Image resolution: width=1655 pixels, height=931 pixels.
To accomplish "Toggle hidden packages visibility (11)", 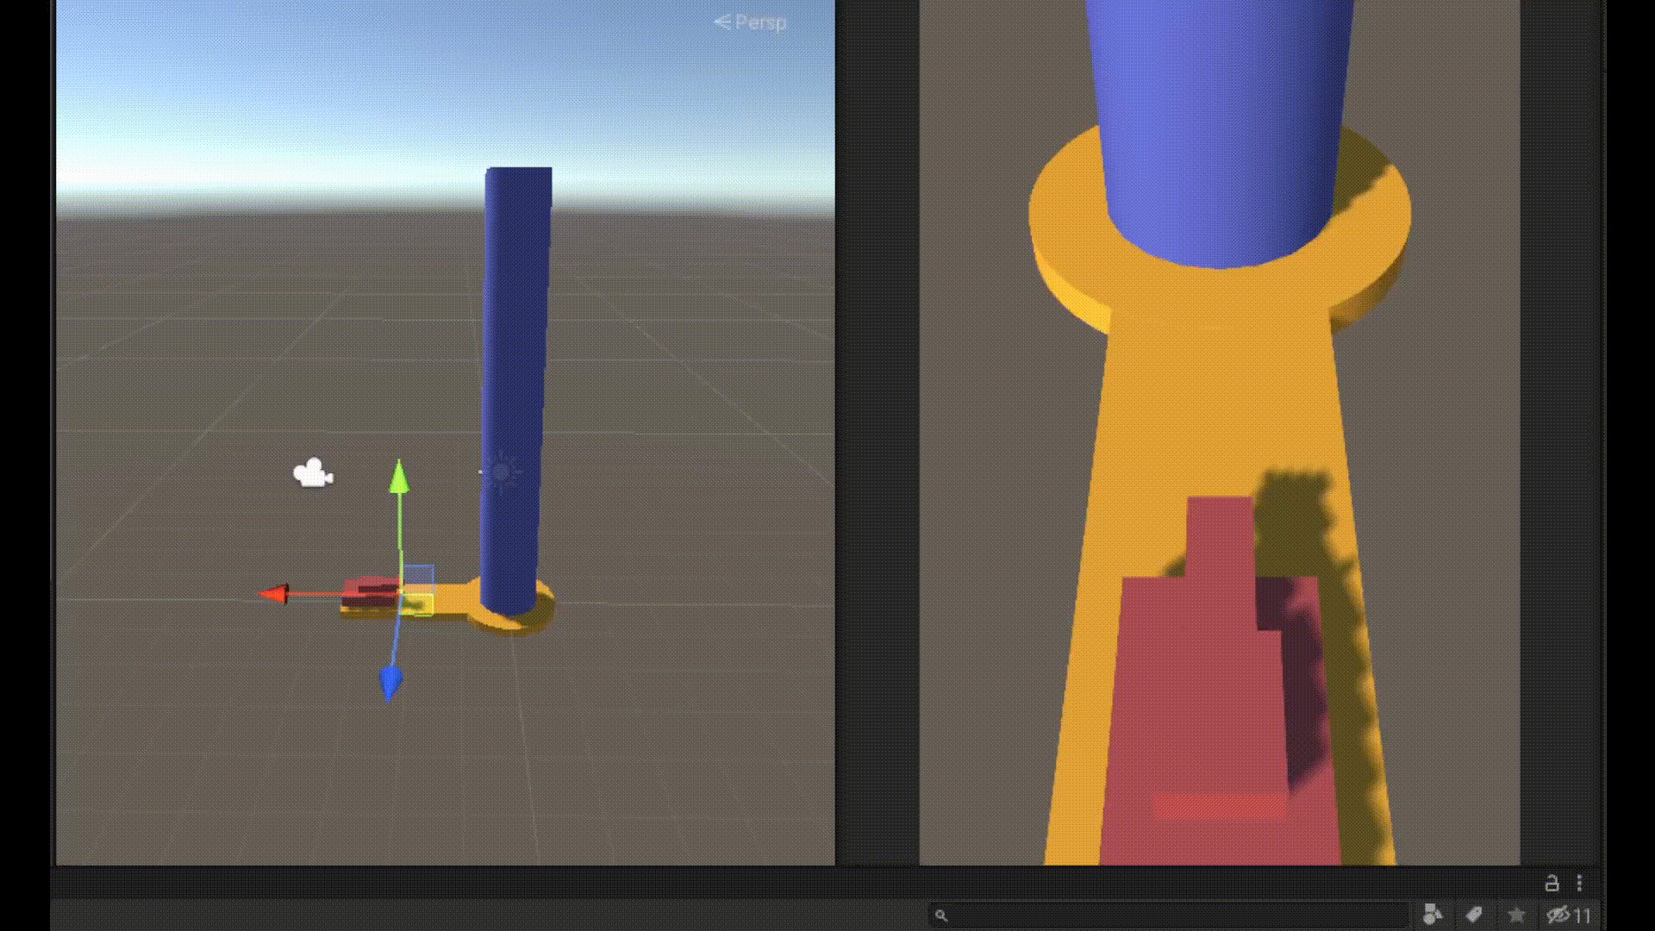I will click(1568, 915).
